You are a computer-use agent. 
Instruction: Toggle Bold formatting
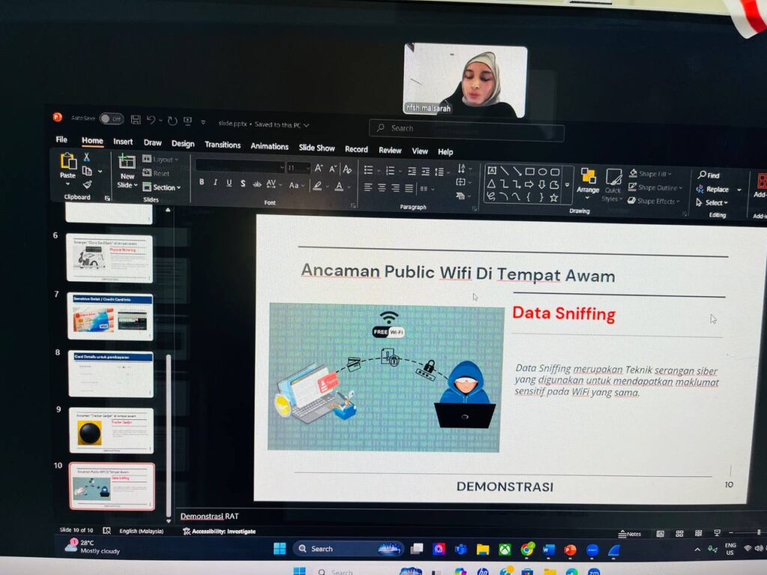tap(201, 183)
